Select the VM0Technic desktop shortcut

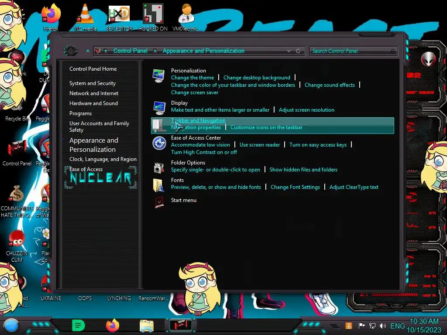coord(186,17)
